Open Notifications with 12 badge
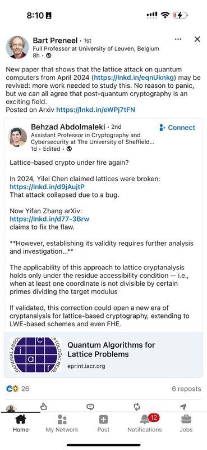 tap(145, 424)
